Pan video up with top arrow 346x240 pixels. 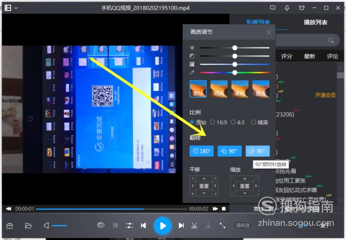click(x=204, y=178)
